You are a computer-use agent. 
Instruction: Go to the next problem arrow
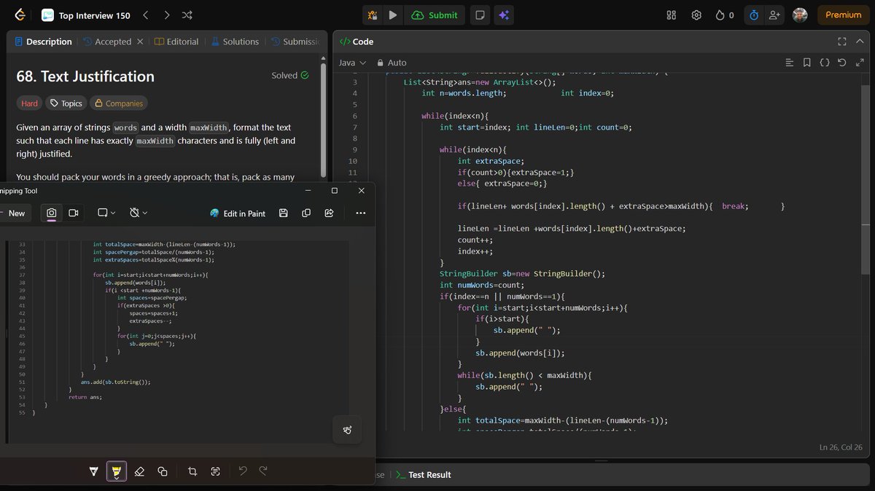[166, 15]
